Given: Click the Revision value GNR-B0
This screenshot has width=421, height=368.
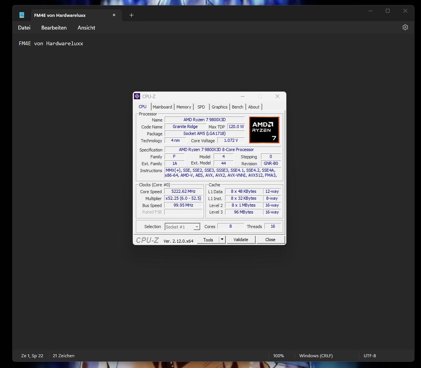Looking at the screenshot, I should (271, 163).
